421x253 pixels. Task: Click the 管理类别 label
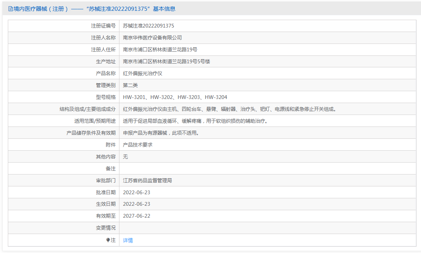[106, 86]
